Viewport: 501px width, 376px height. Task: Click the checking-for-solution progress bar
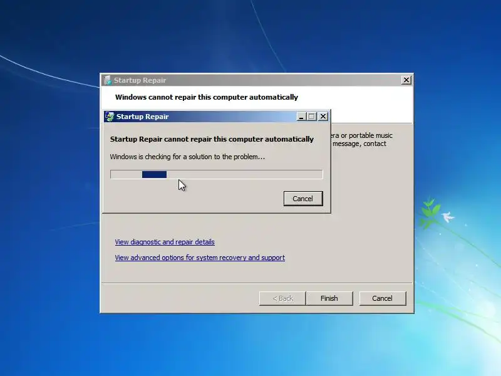pos(216,174)
